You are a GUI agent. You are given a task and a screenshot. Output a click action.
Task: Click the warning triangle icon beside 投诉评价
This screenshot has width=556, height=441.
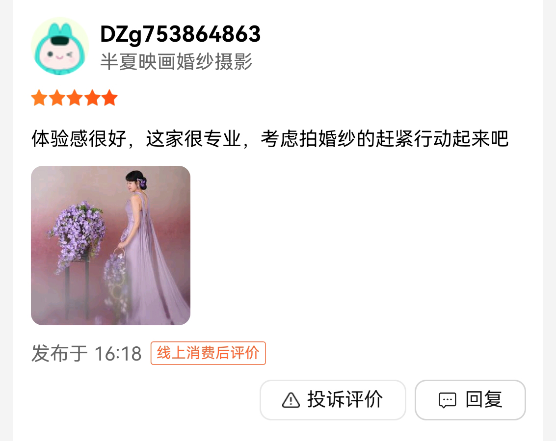(291, 400)
